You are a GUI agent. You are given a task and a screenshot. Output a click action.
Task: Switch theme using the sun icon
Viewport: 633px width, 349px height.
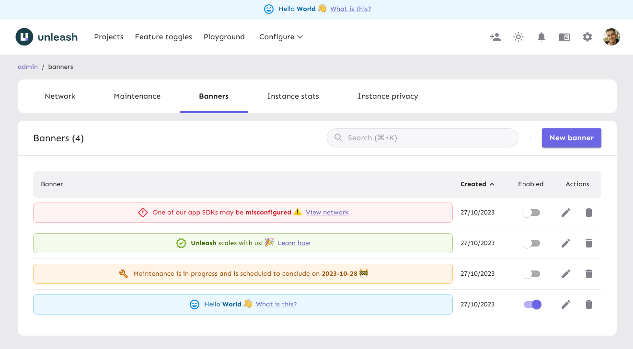(518, 37)
